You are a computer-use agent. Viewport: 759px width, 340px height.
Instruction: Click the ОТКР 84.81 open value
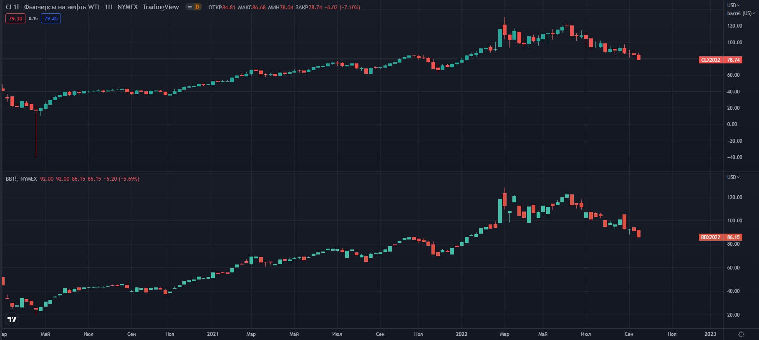point(222,7)
